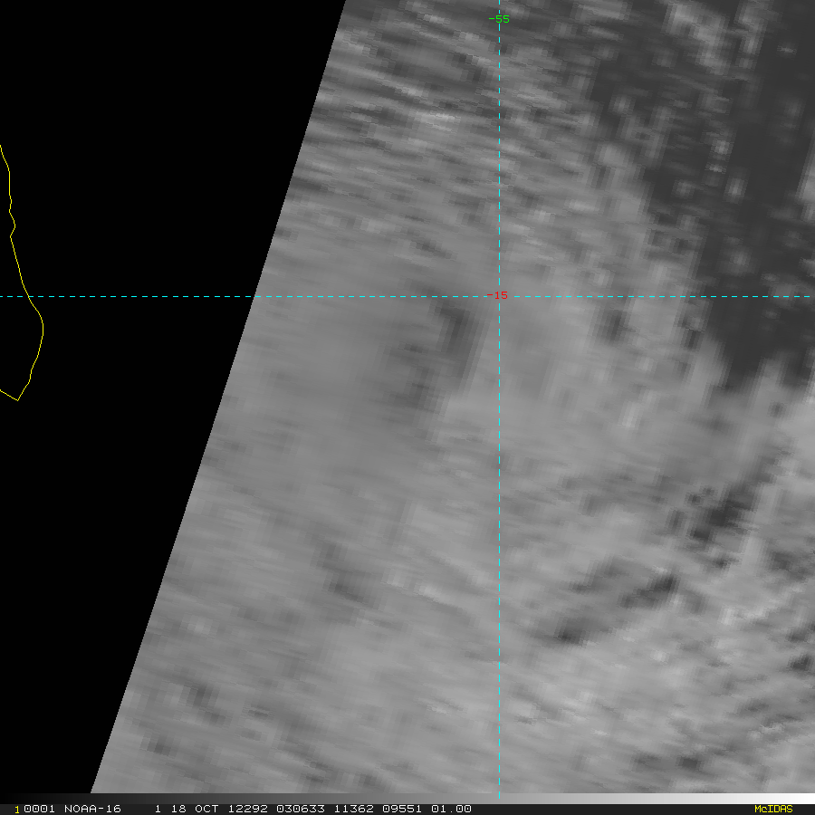Click the red -15 latitude label
815x815 pixels.
point(498,295)
